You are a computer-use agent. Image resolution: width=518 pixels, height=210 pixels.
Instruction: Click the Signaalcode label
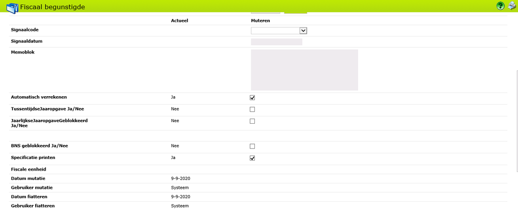coord(25,30)
